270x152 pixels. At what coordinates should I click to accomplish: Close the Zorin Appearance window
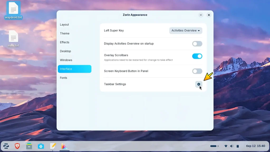click(x=209, y=15)
